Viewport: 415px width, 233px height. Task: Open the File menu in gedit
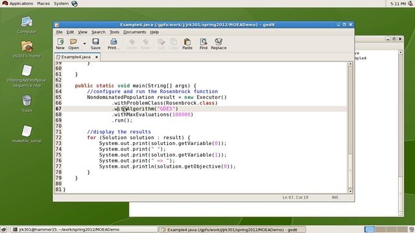point(59,32)
